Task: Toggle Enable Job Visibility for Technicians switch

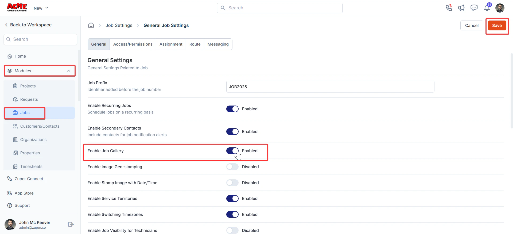Action: 232,230
